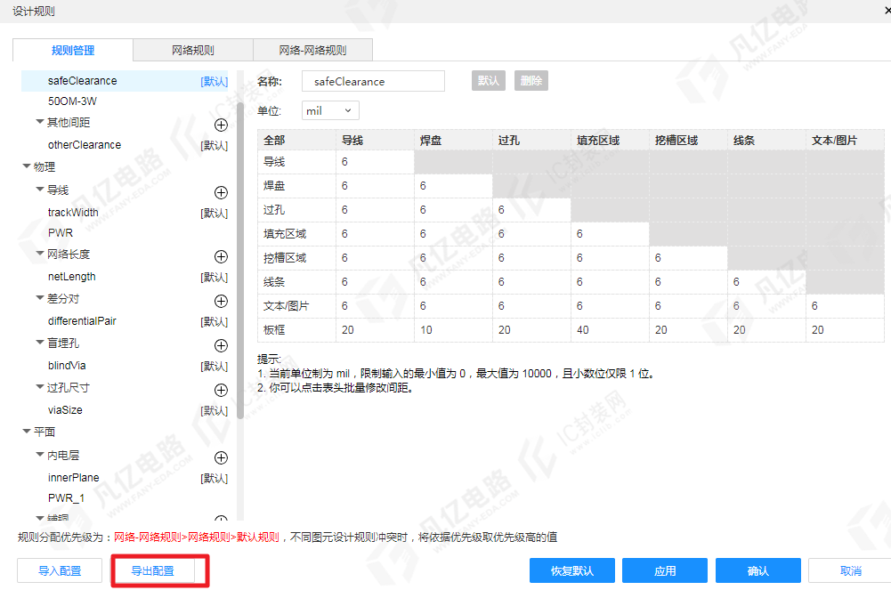Collapse the 盲埋孔 group

click(x=40, y=343)
